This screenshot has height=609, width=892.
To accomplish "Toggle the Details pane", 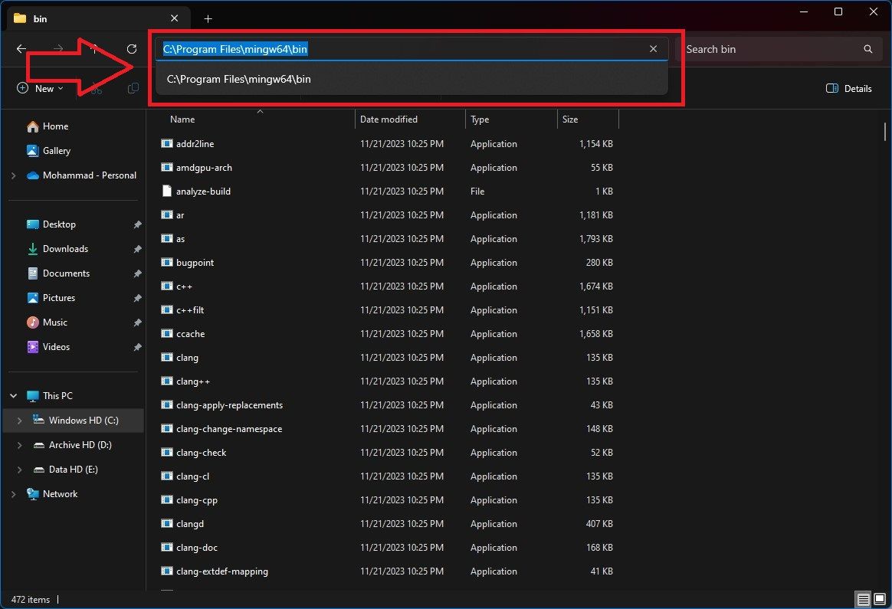I will (x=849, y=88).
